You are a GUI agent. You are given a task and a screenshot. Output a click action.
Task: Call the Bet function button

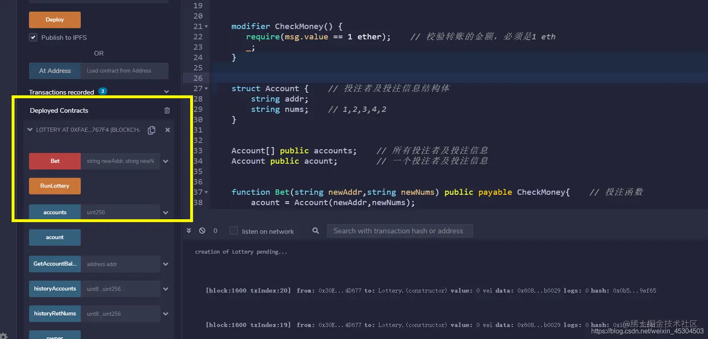coord(55,161)
